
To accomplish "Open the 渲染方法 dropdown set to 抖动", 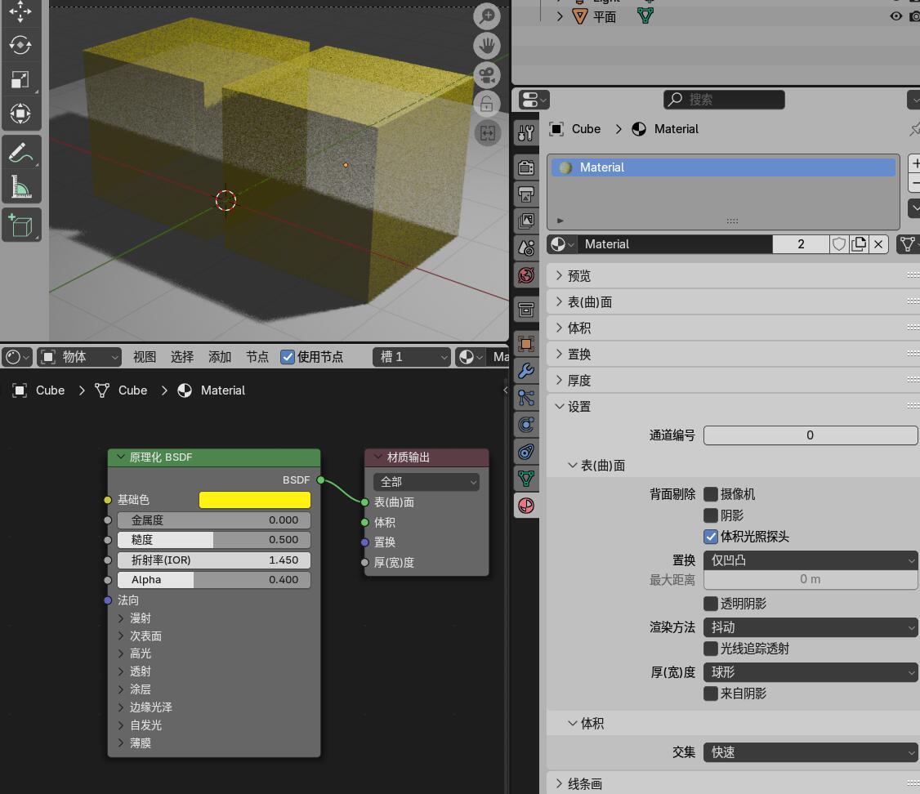I will click(809, 627).
